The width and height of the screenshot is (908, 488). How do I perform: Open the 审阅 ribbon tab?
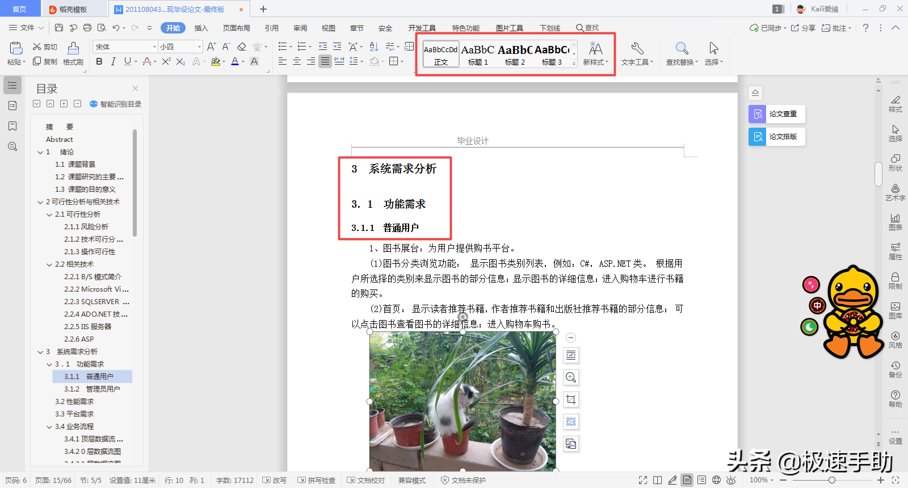click(300, 28)
